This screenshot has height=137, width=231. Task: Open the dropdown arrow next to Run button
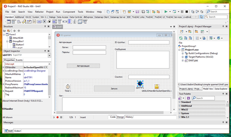click(x=170, y=12)
